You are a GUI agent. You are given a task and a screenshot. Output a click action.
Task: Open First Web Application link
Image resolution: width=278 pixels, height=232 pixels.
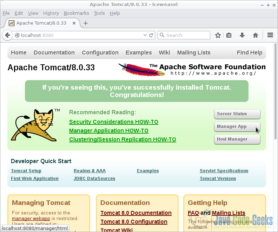(x=35, y=178)
